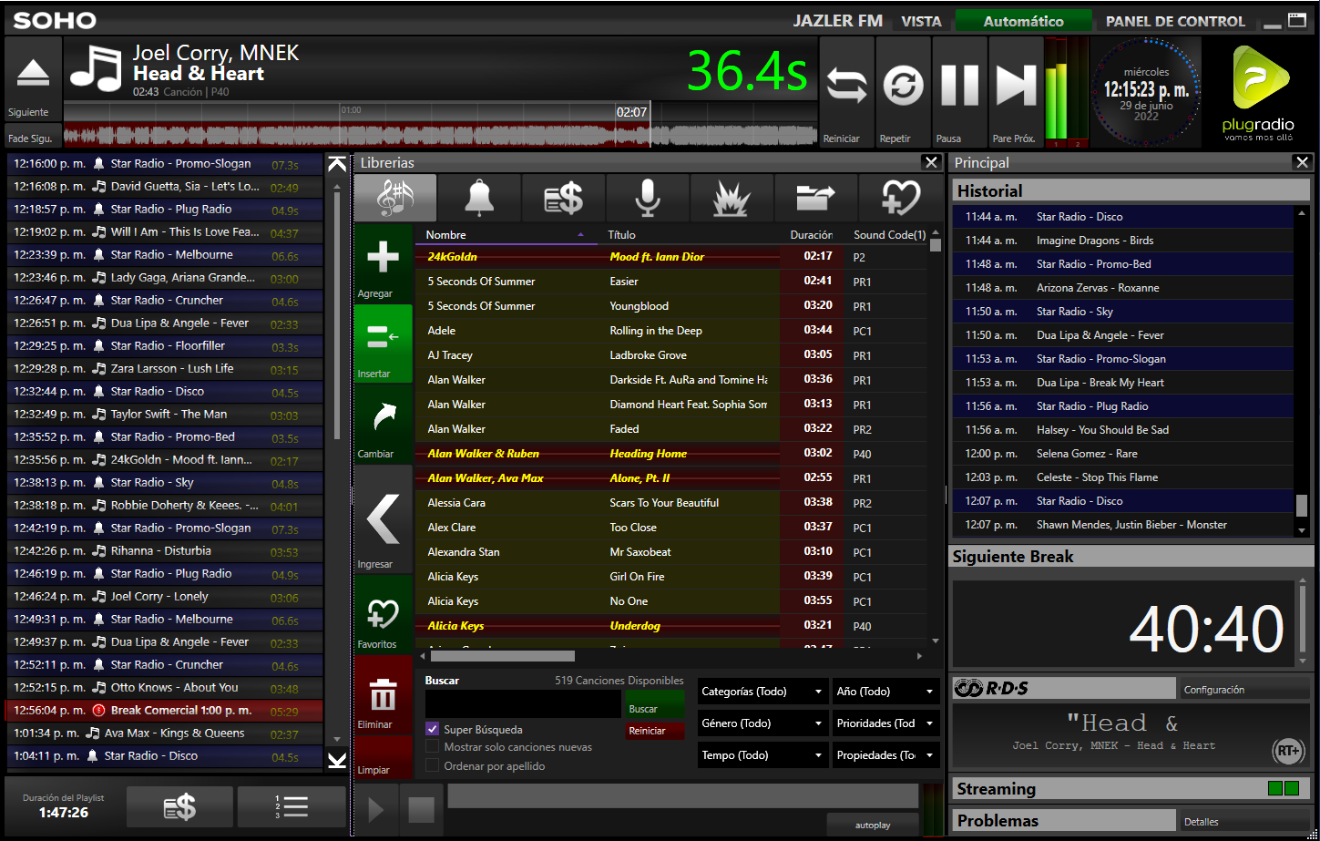Viewport: 1320px width, 841px height.
Task: Open the folder import library tab
Action: click(815, 198)
